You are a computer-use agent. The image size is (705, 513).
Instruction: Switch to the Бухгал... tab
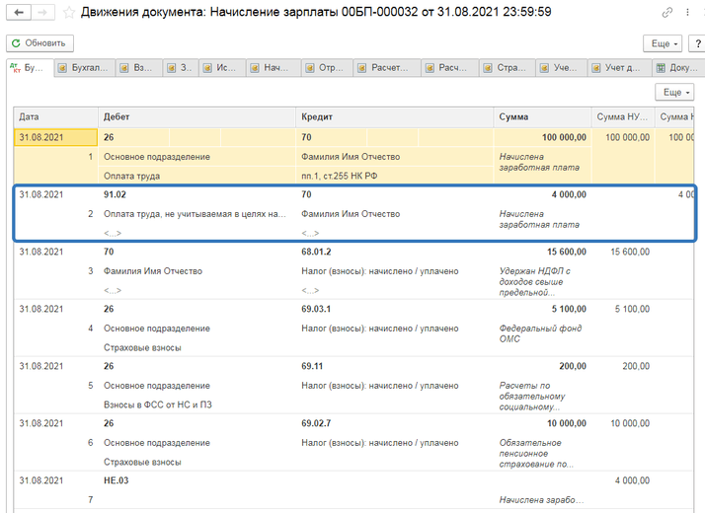point(87,68)
